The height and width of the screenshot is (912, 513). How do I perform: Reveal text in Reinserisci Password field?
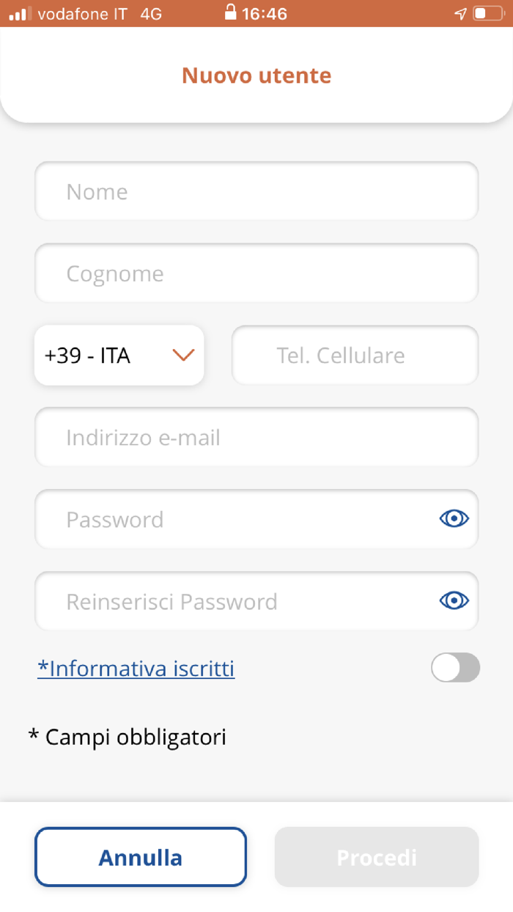tap(454, 601)
